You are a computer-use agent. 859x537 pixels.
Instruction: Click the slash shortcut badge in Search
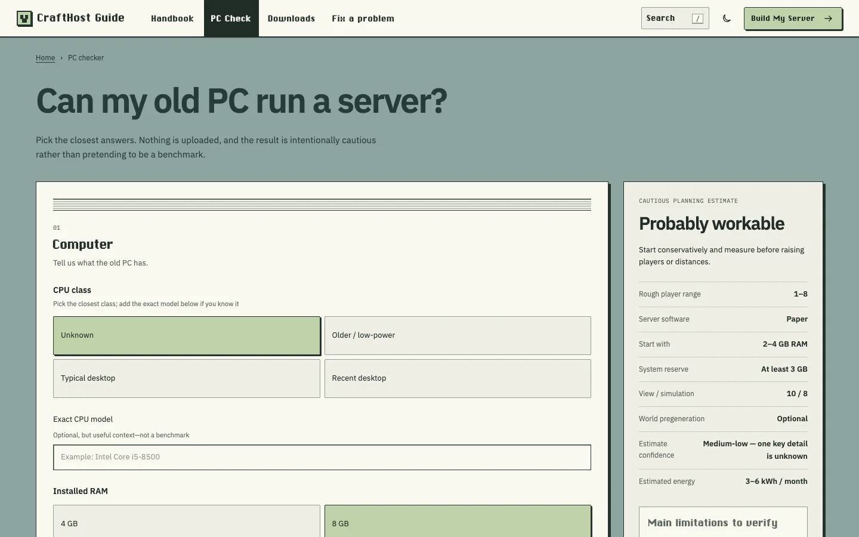point(697,18)
